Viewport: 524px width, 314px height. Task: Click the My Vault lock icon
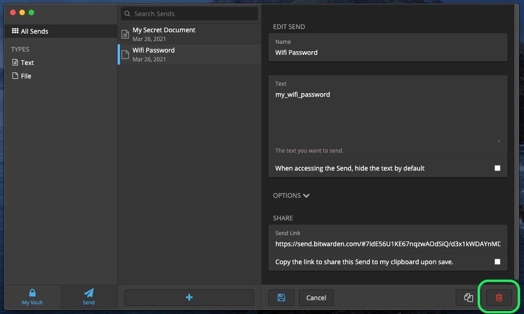[32, 293]
